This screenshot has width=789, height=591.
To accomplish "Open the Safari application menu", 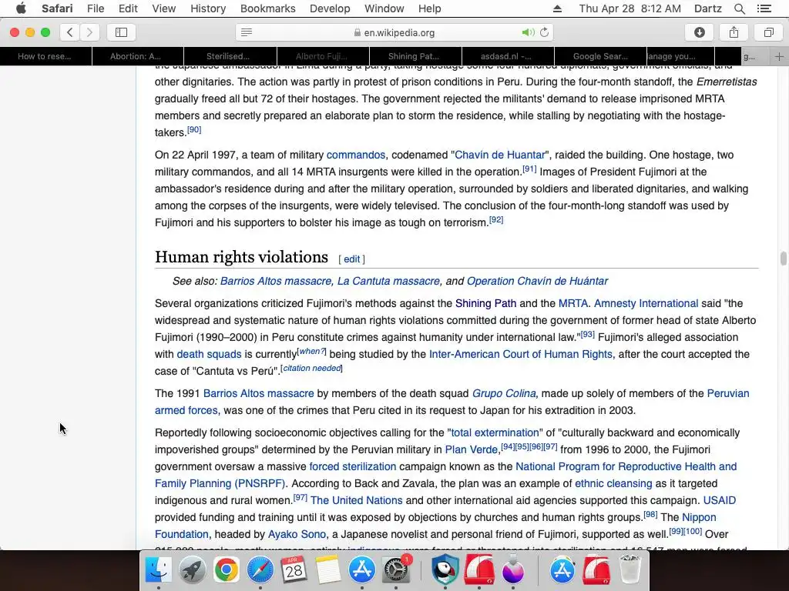I will click(57, 8).
